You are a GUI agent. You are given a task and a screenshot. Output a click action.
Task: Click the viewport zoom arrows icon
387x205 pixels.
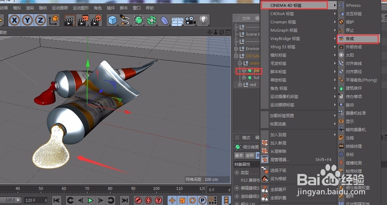216,32
